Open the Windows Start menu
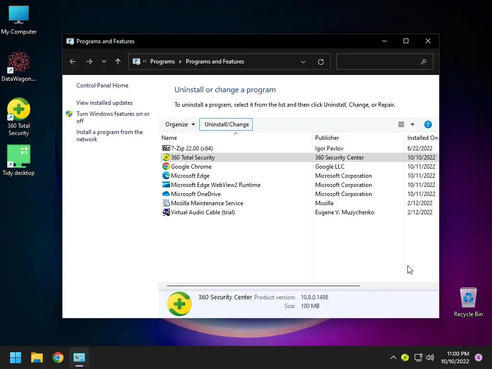The width and height of the screenshot is (492, 369). [15, 357]
